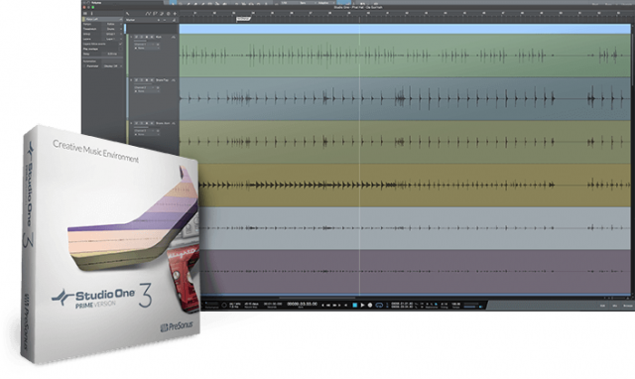Click the main time display in transport

point(302,304)
